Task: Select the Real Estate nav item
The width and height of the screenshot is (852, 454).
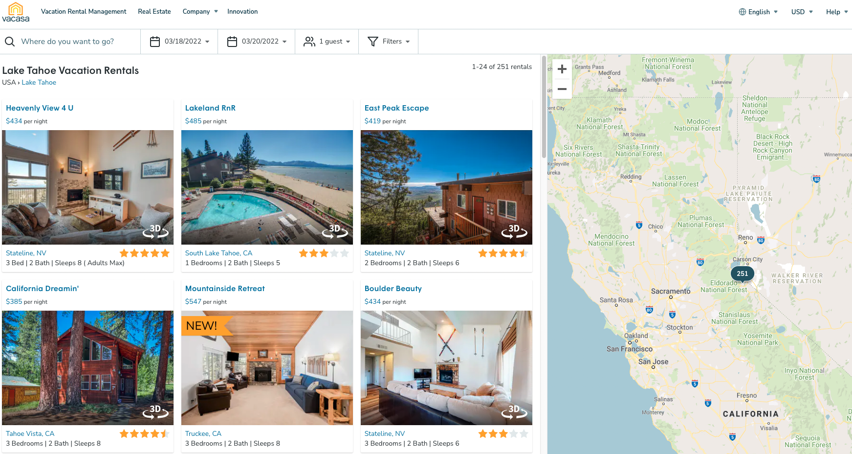Action: pos(154,11)
